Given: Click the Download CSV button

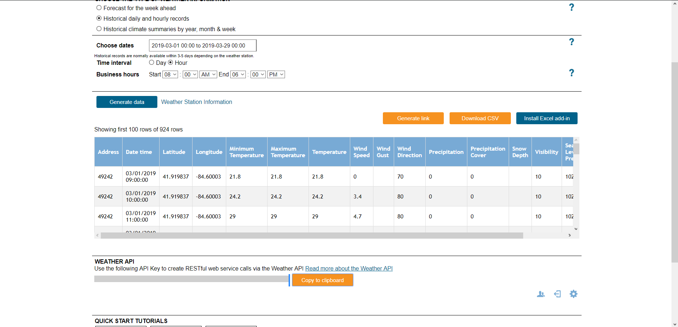Looking at the screenshot, I should [x=480, y=118].
